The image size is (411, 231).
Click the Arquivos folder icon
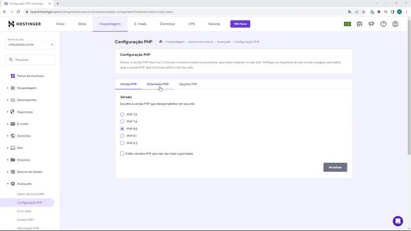[13, 160]
